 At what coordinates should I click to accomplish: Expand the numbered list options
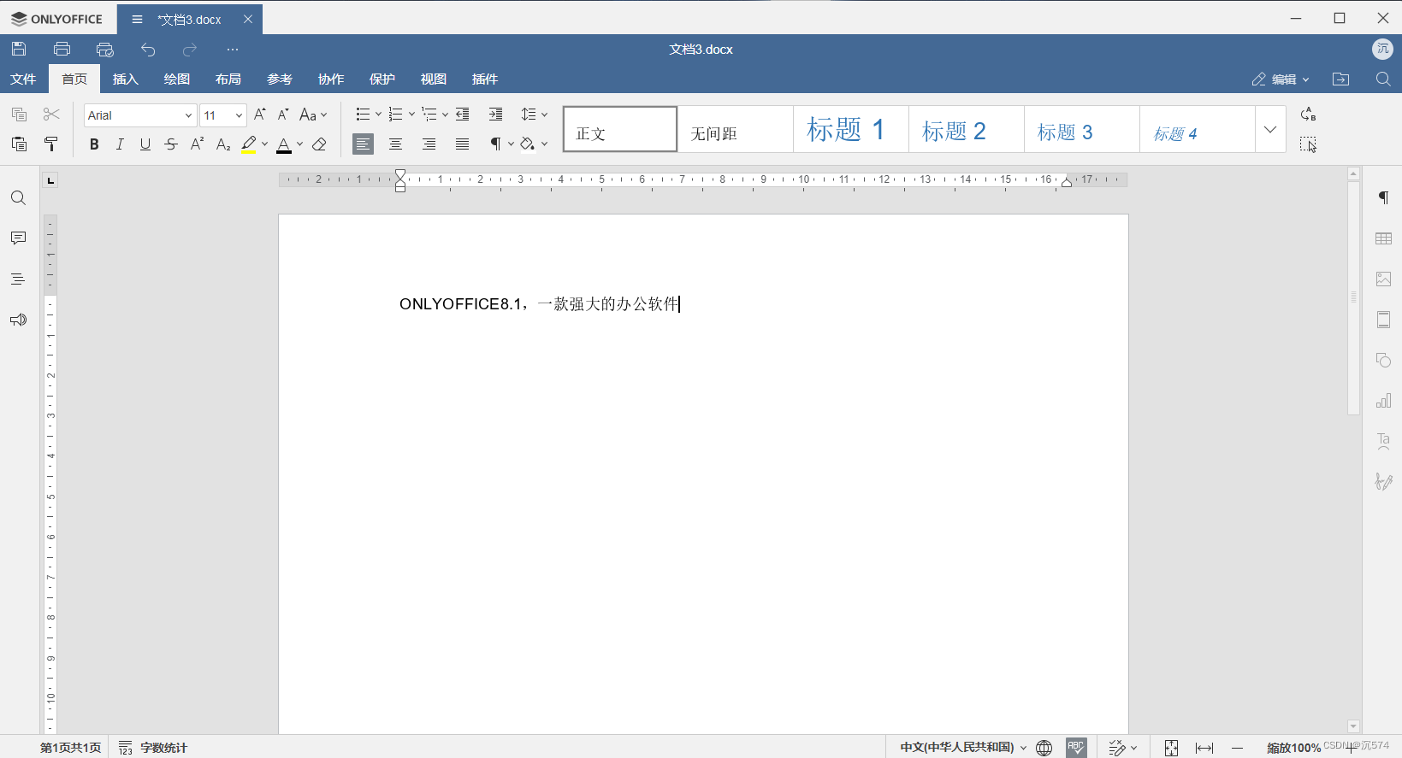pyautogui.click(x=411, y=115)
